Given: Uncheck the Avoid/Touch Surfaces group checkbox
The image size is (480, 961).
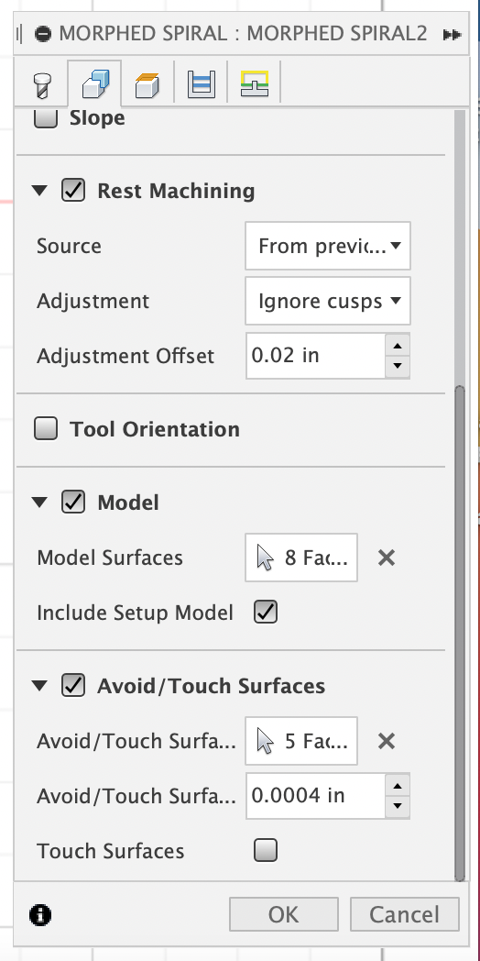Looking at the screenshot, I should pyautogui.click(x=73, y=686).
